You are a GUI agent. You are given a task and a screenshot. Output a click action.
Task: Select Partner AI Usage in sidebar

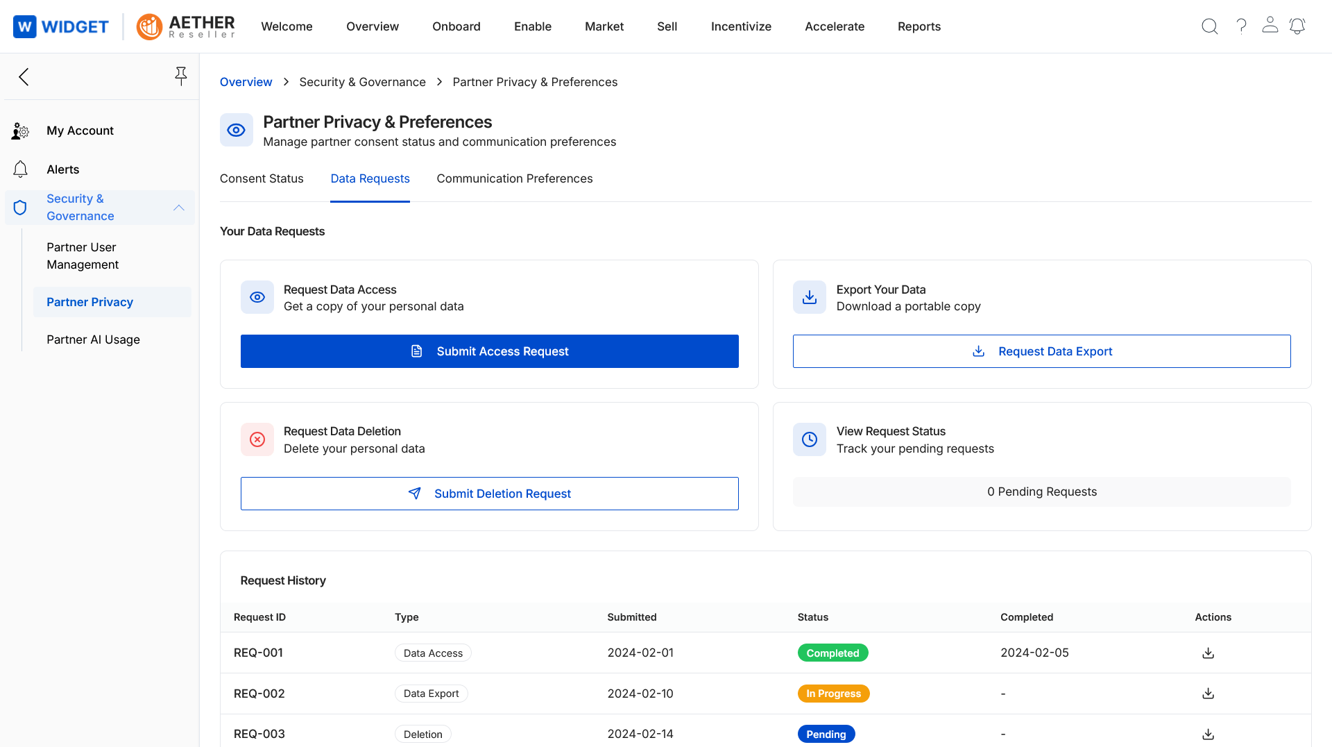point(93,339)
